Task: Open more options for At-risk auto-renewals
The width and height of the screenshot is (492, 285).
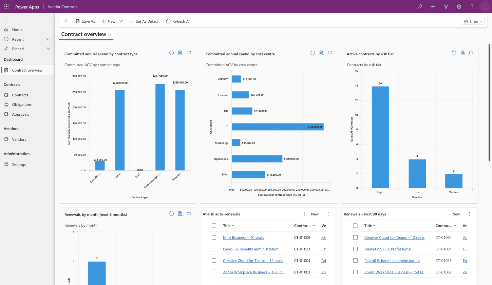Action: (328, 214)
